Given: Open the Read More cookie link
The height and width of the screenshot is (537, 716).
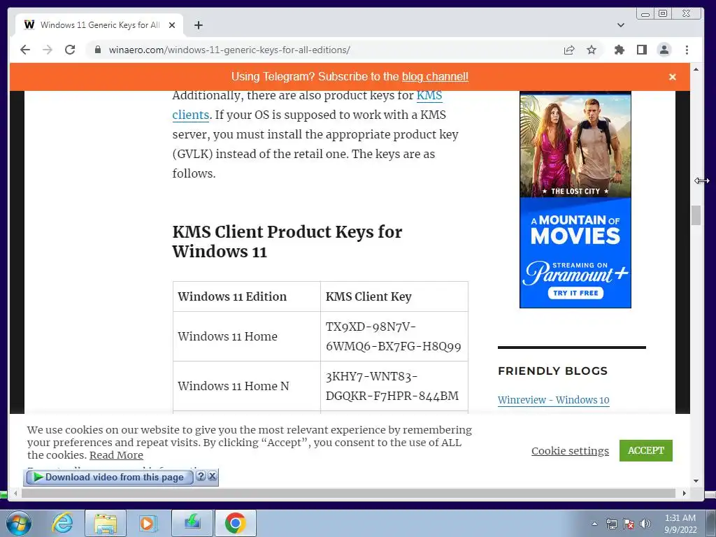Looking at the screenshot, I should 116,455.
